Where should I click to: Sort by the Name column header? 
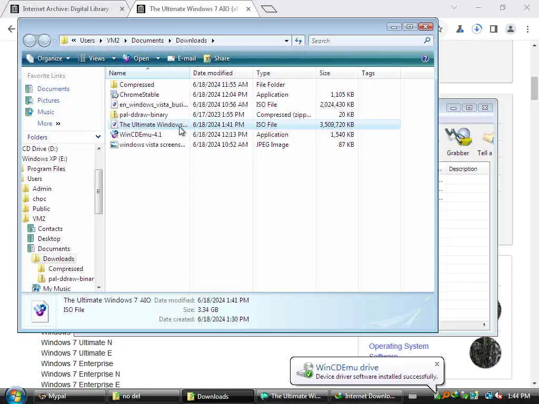(147, 73)
